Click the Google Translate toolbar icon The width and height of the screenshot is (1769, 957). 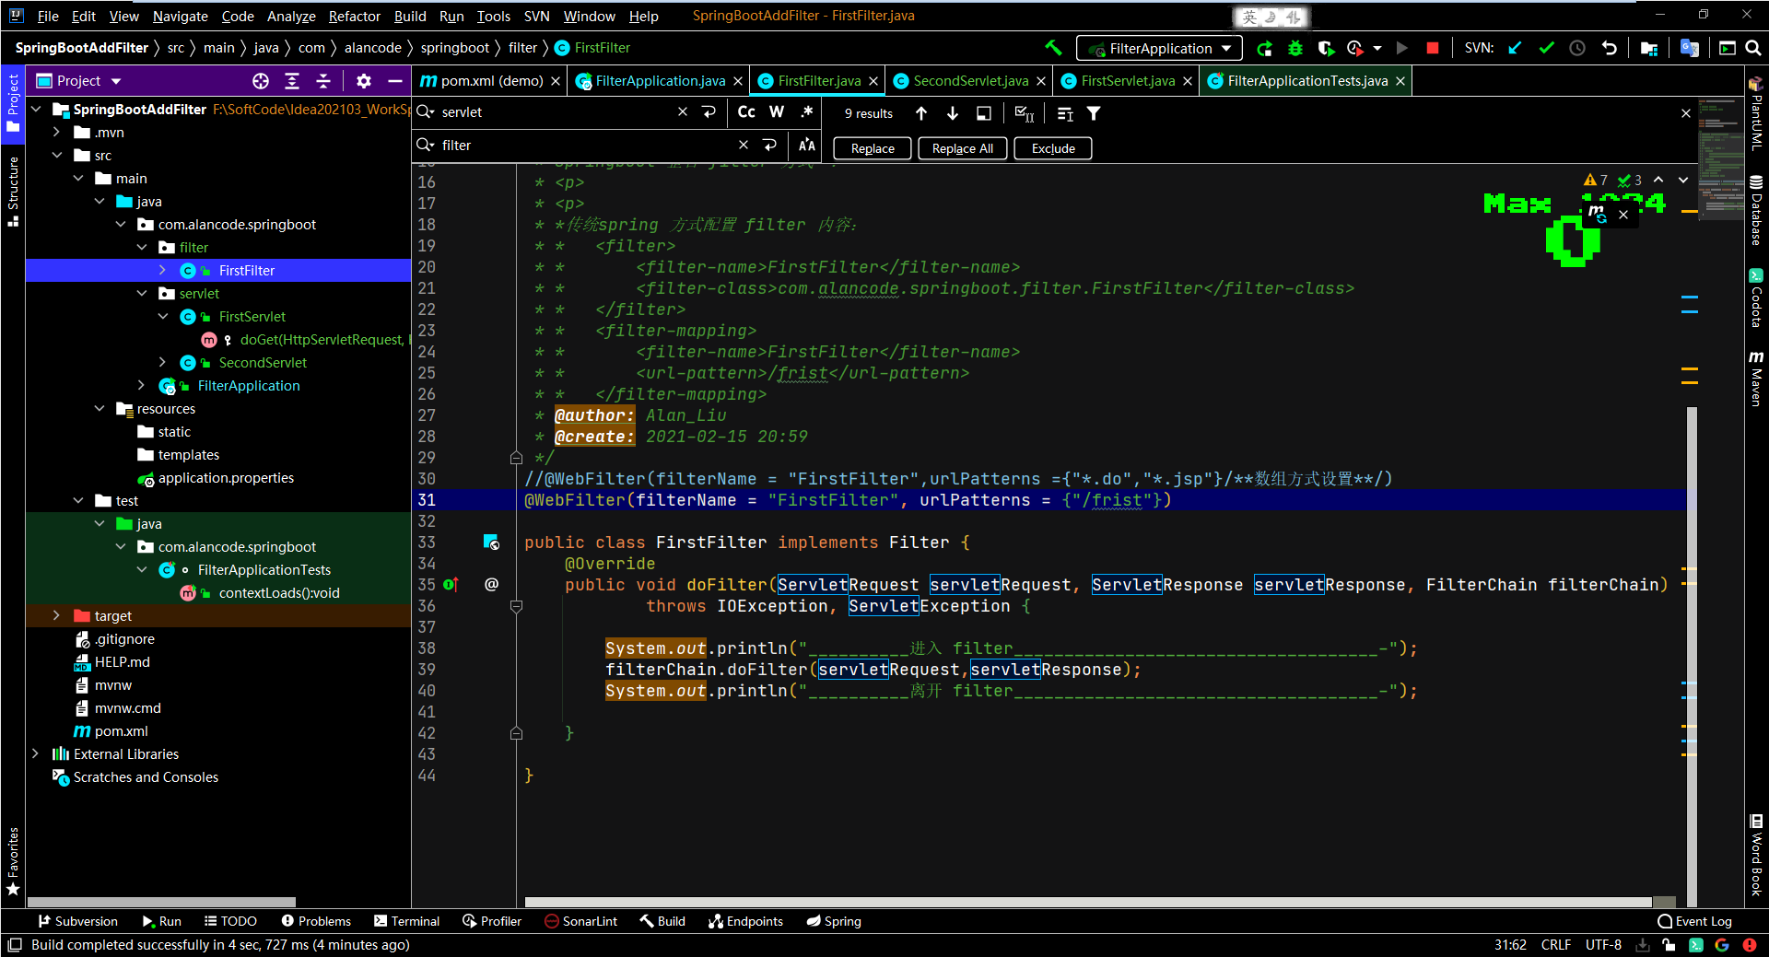click(x=1689, y=48)
